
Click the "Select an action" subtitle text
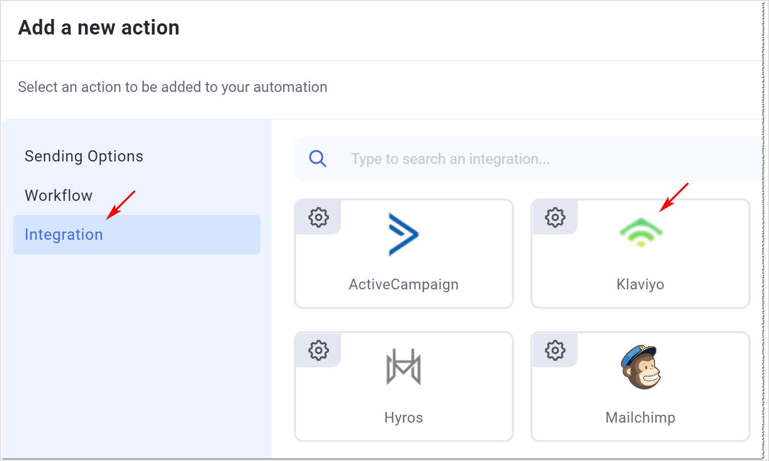(x=172, y=87)
